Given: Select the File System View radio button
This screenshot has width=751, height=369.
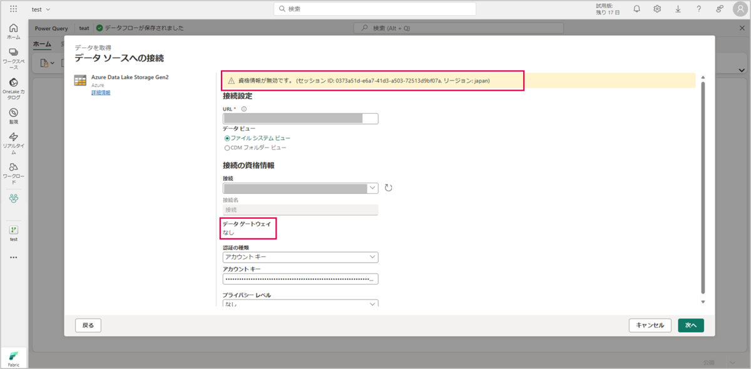Looking at the screenshot, I should click(227, 138).
